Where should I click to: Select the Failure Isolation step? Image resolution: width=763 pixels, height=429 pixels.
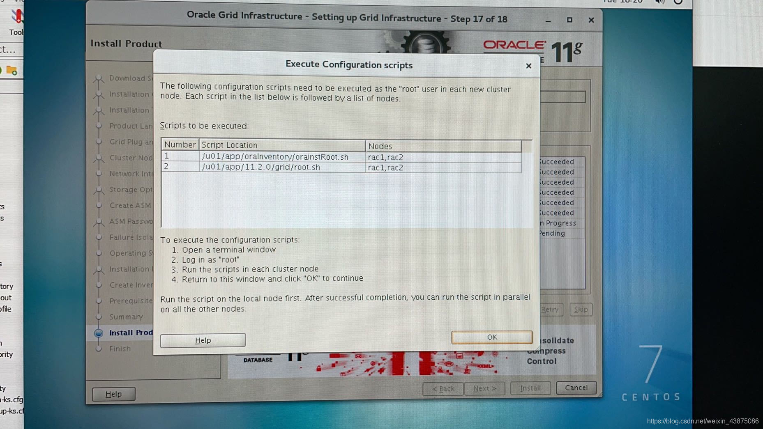click(x=131, y=237)
